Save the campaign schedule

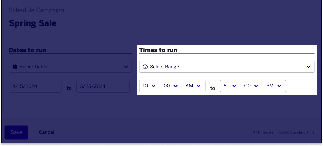tap(16, 132)
